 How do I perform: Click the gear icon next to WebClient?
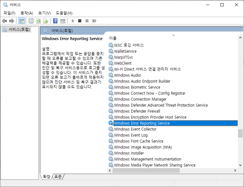point(111,63)
